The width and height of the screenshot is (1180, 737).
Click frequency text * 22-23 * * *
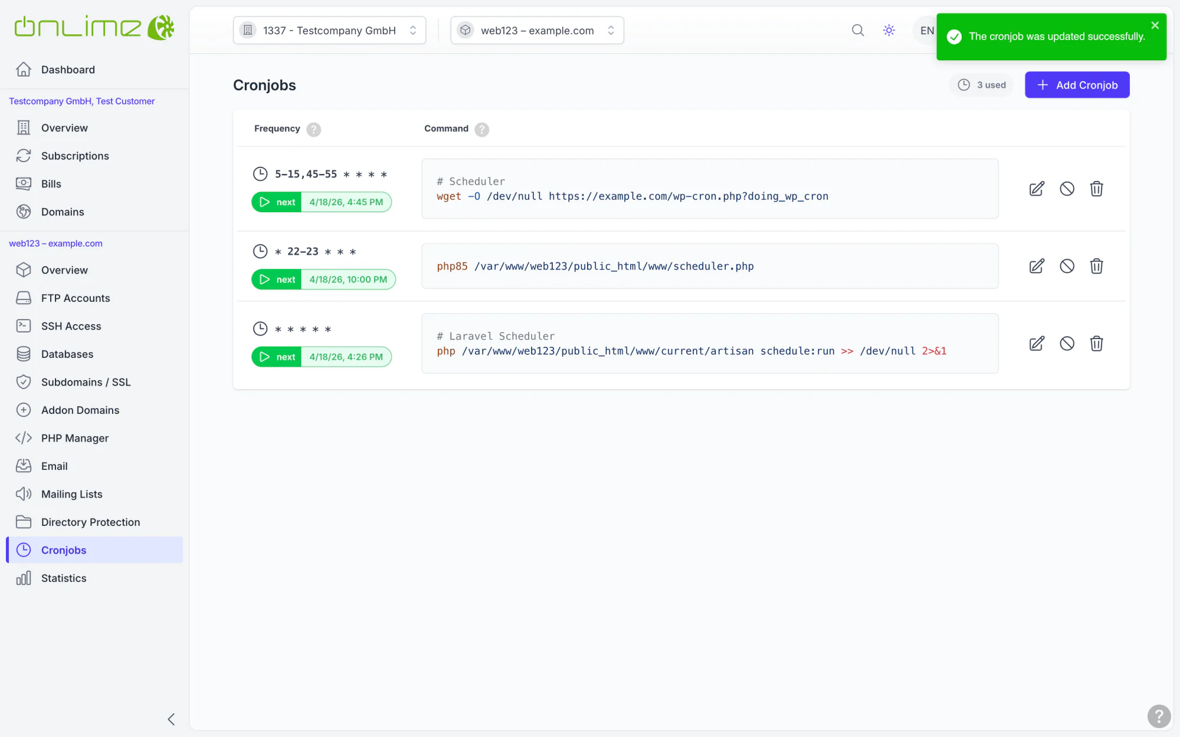click(316, 252)
